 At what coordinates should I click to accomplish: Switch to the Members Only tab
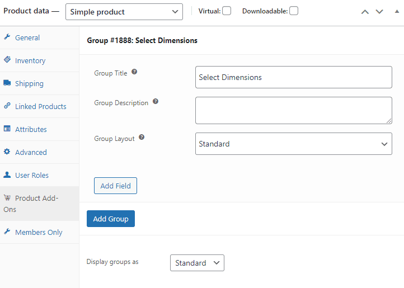(39, 232)
